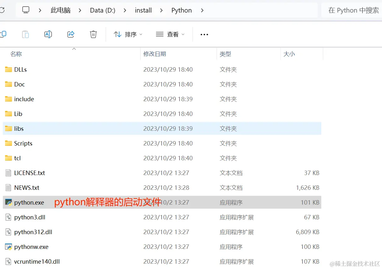Select the Lib folder icon
Image resolution: width=382 pixels, height=269 pixels.
(8, 114)
